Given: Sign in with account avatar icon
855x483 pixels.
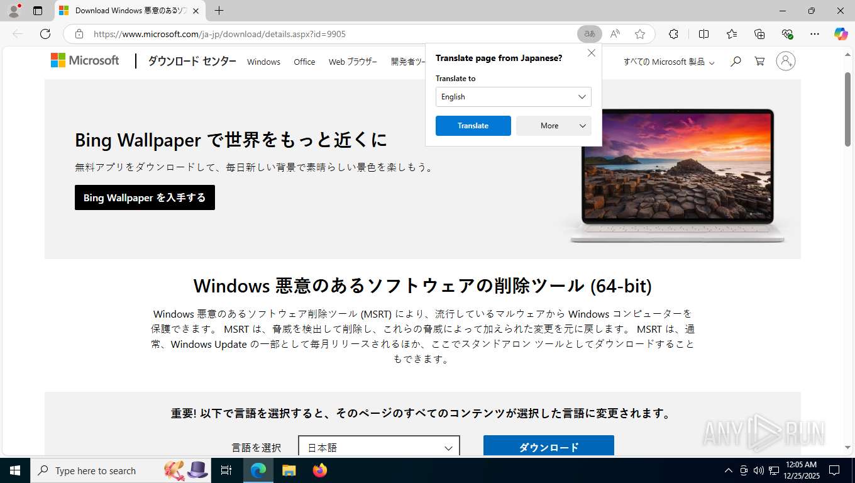Looking at the screenshot, I should pyautogui.click(x=786, y=61).
